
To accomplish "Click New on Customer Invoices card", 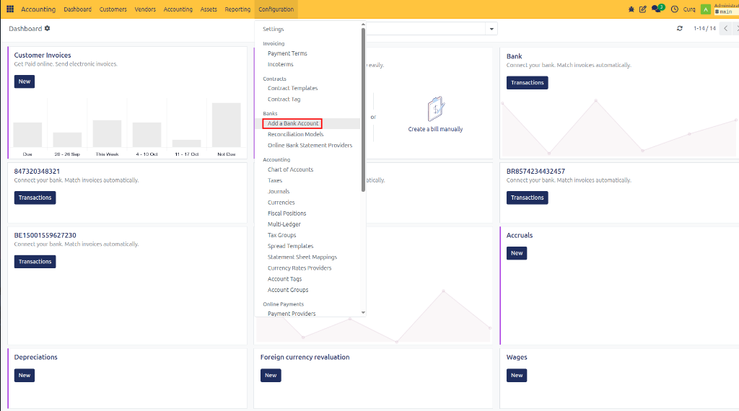I will coord(25,81).
